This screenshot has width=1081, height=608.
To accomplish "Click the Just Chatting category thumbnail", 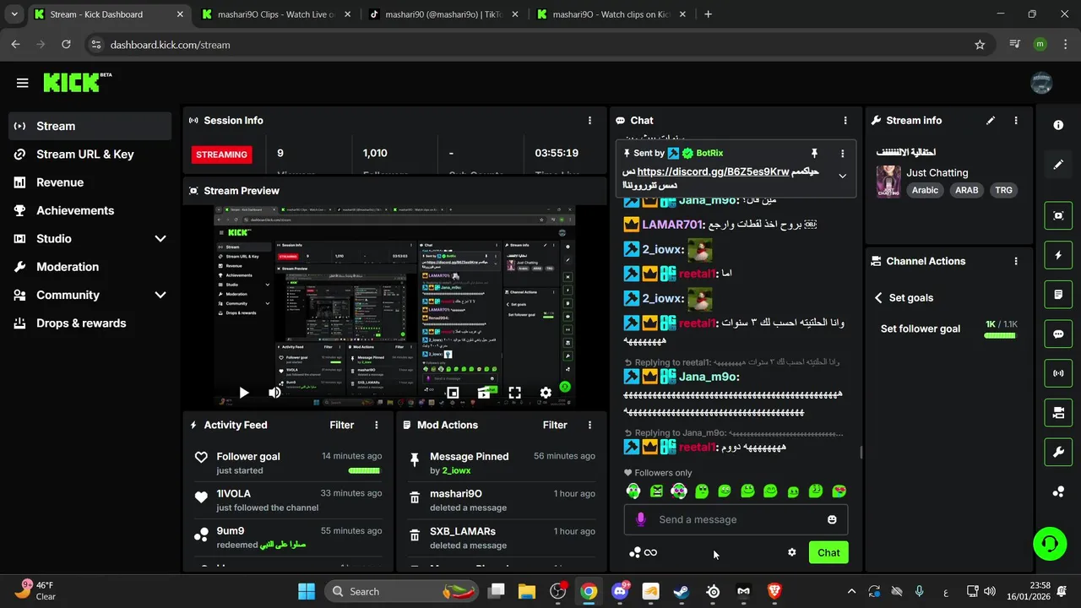I will [x=888, y=182].
